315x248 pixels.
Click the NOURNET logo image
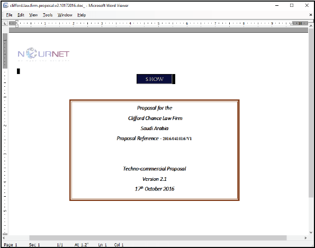pos(43,54)
